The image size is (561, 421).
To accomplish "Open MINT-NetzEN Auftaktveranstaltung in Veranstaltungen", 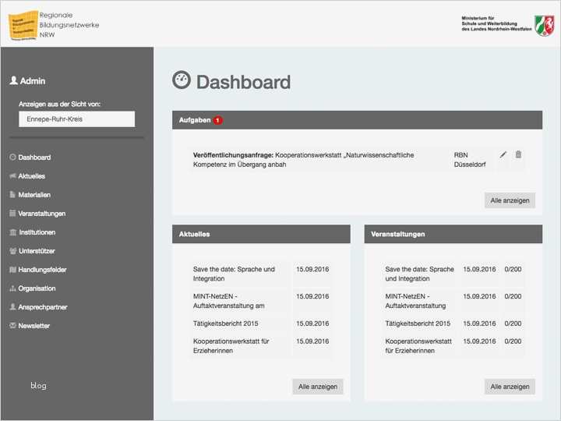I will pyautogui.click(x=415, y=301).
